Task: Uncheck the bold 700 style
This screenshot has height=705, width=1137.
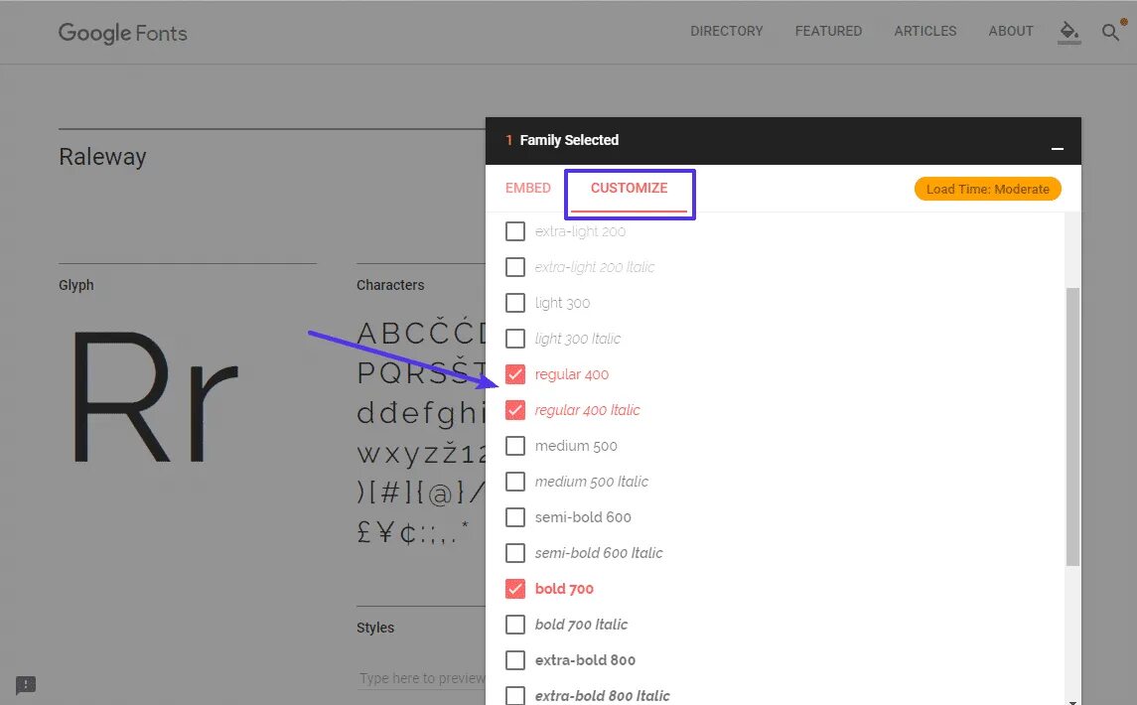Action: tap(514, 588)
